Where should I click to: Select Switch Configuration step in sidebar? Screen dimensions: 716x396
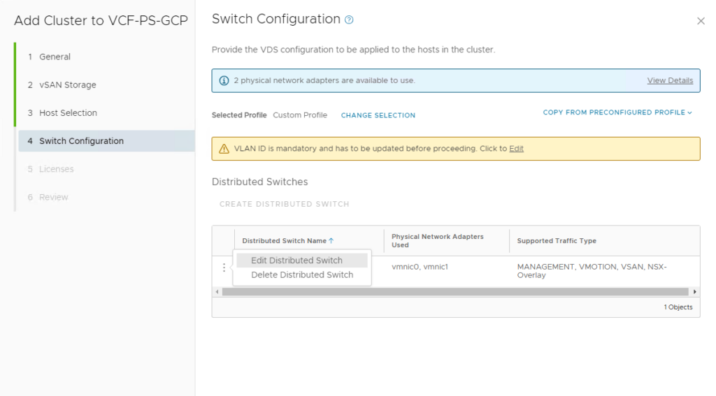click(x=81, y=141)
